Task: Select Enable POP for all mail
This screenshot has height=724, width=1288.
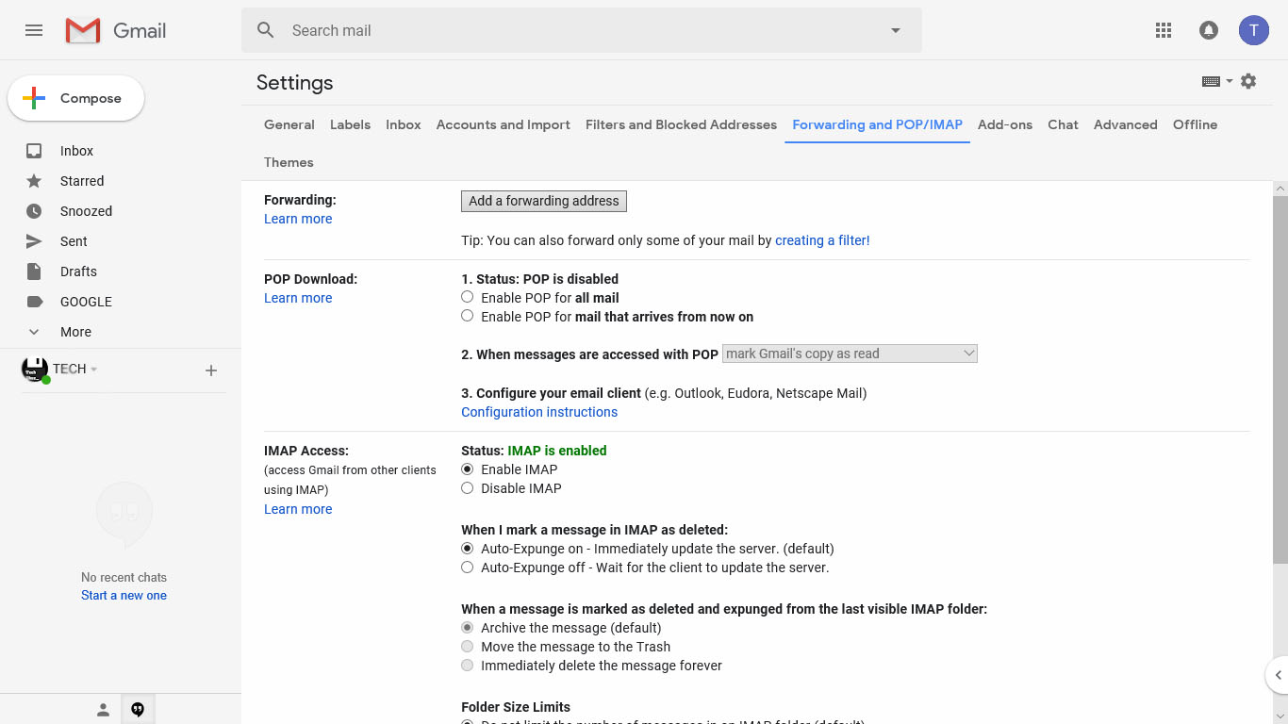Action: point(467,297)
